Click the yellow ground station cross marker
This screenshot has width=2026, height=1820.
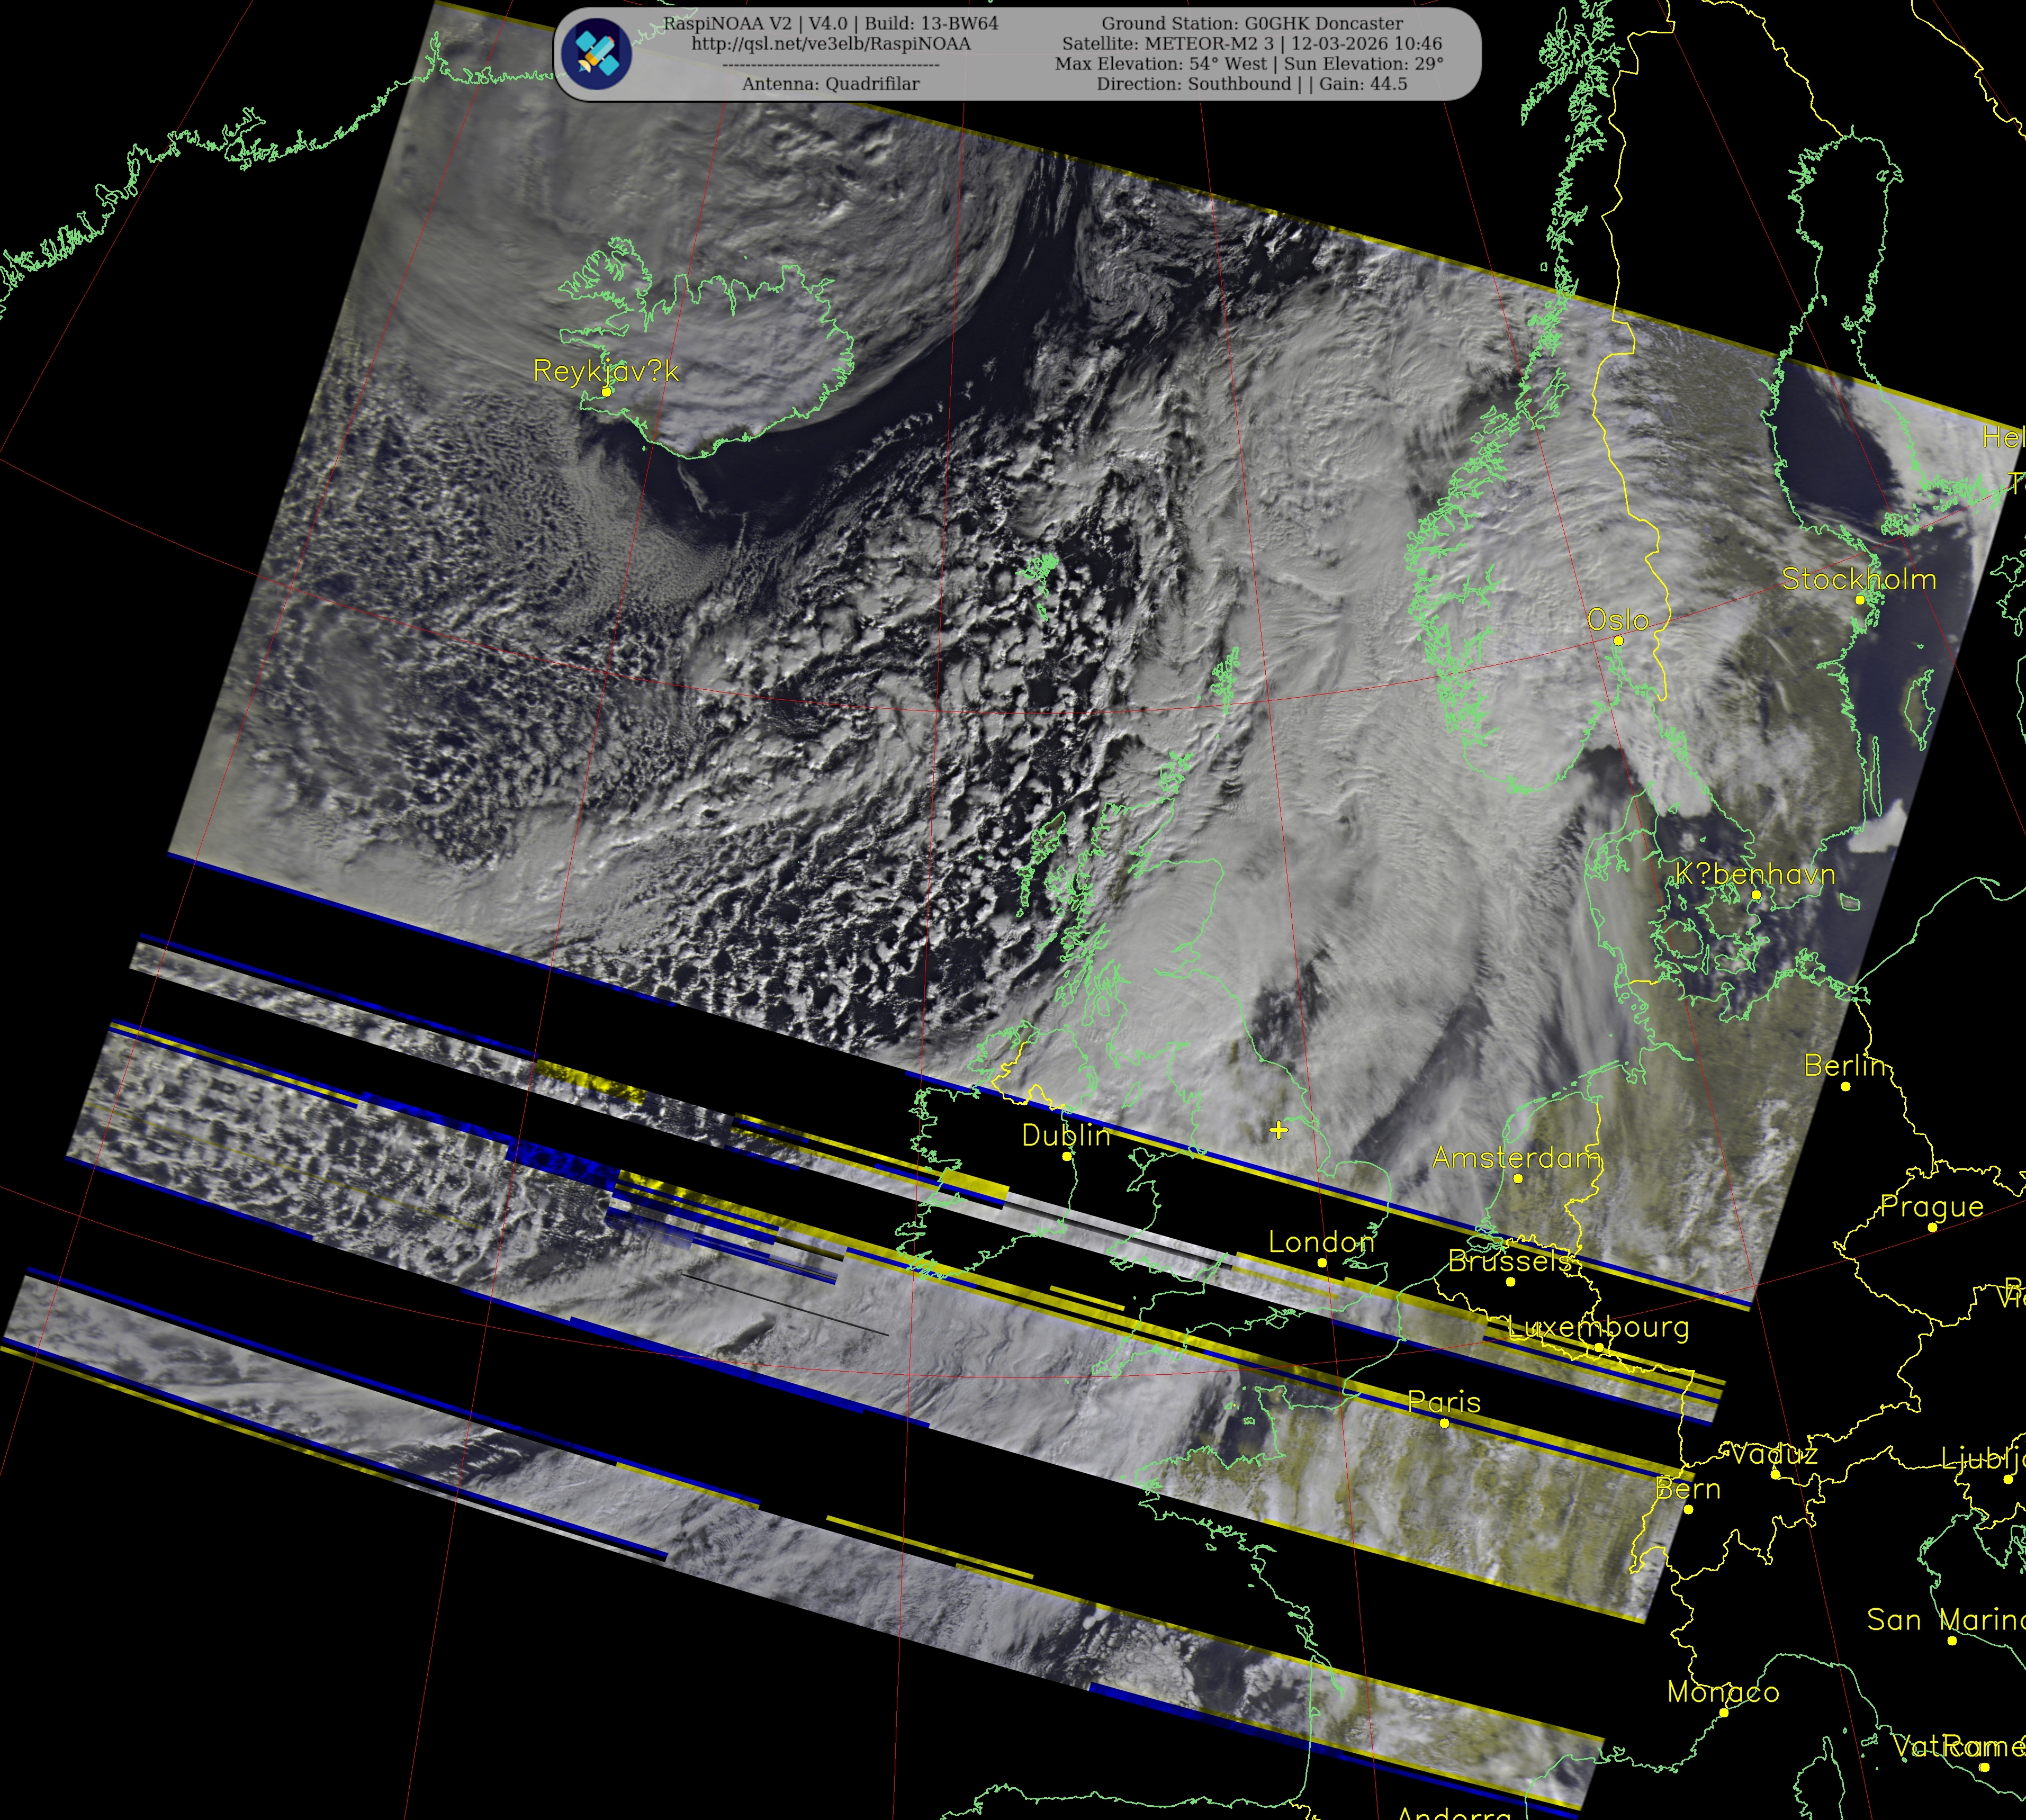point(1278,1130)
